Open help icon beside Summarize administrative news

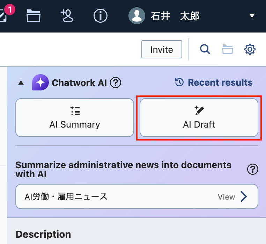pos(253,169)
